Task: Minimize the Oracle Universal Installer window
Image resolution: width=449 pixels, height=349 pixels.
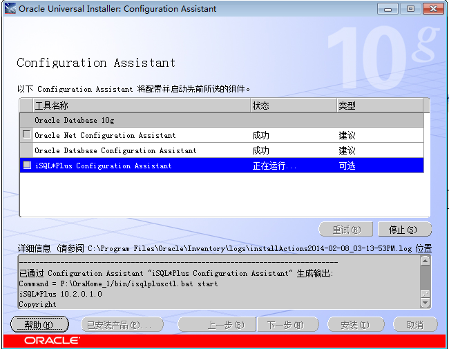Action: (x=388, y=9)
